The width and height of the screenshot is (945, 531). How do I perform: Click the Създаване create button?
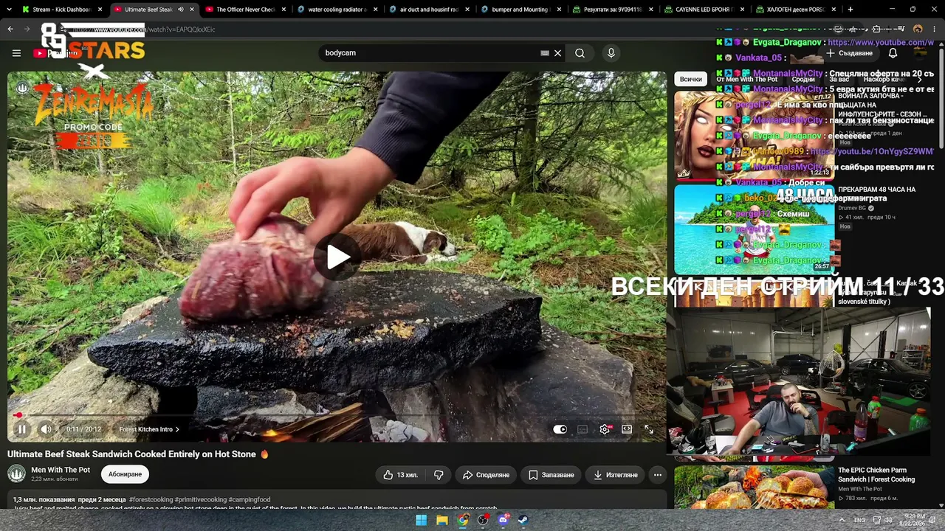(x=850, y=53)
